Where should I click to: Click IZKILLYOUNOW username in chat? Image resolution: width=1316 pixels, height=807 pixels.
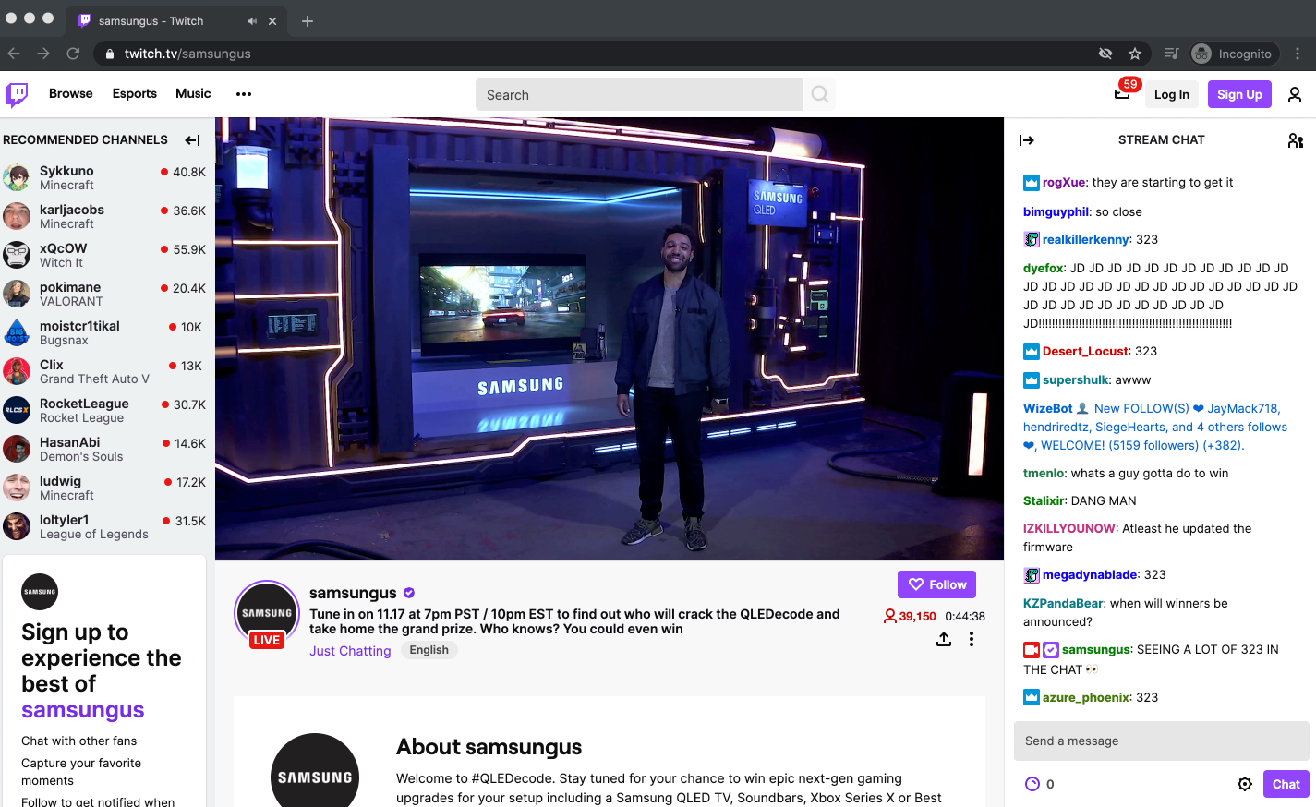1069,528
